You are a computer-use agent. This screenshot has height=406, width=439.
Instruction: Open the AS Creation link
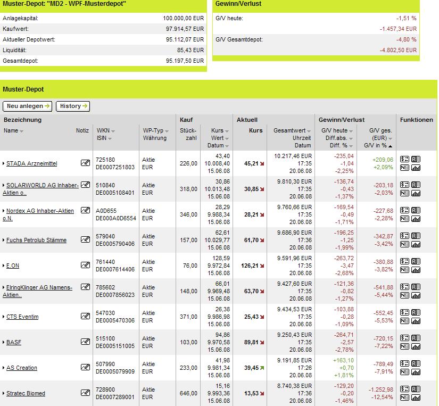22,368
